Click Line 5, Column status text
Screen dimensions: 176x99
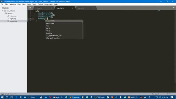(x=11, y=94)
